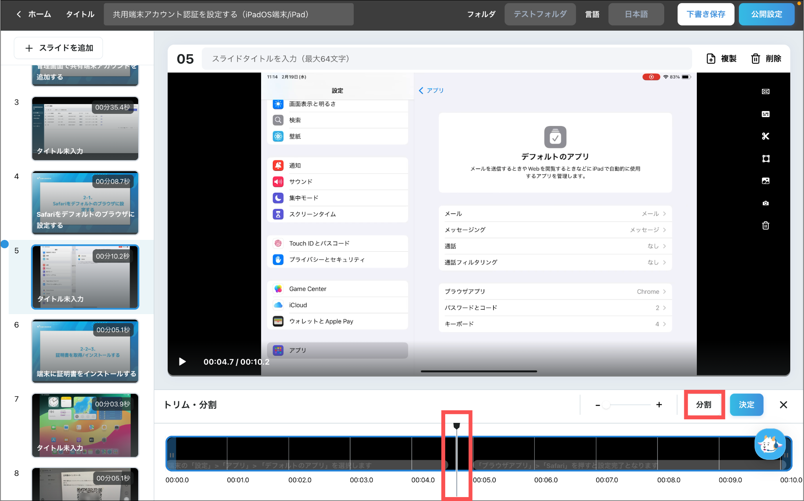The height and width of the screenshot is (501, 804).
Task: Zoom out timeline with minus button
Action: coord(598,405)
